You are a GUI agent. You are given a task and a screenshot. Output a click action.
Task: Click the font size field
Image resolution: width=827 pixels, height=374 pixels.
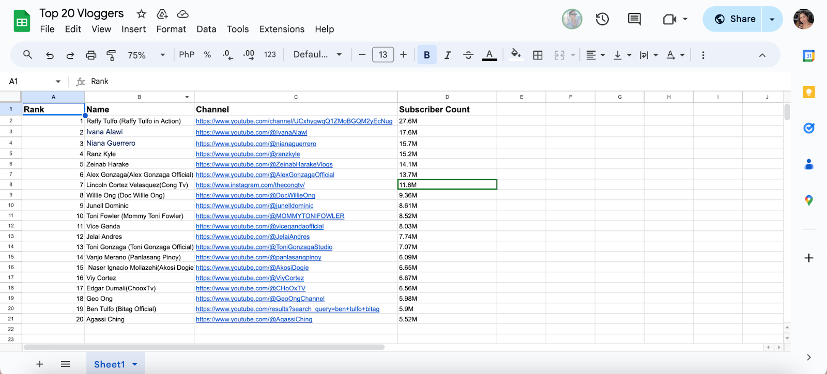383,55
